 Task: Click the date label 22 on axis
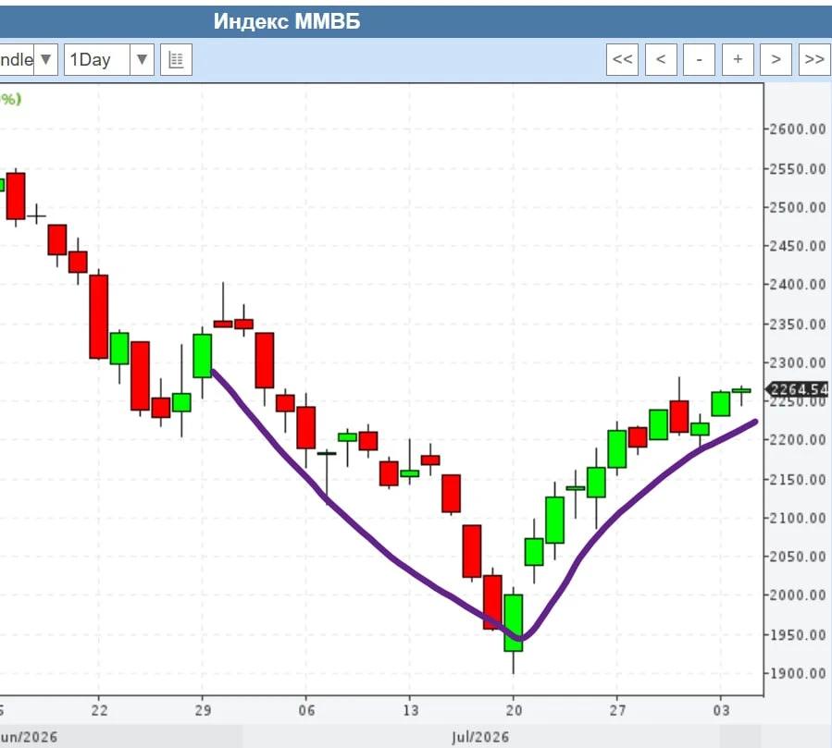coord(99,710)
